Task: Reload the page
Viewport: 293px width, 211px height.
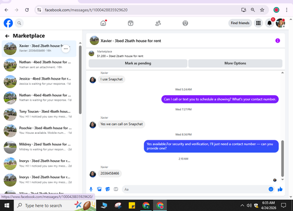Action: [27, 10]
